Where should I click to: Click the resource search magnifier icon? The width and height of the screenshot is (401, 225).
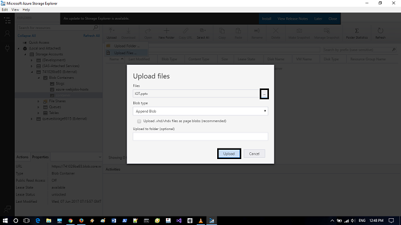96,27
